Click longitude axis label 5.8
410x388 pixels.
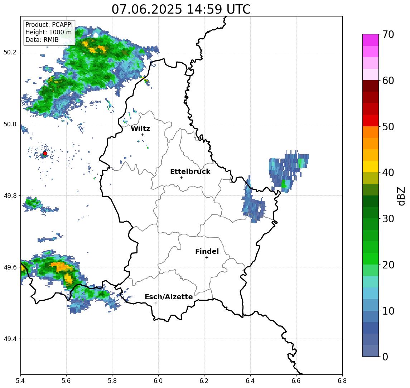112,381
